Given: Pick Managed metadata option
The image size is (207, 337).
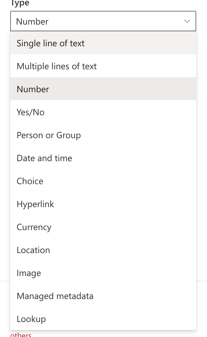Looking at the screenshot, I should click(x=55, y=296).
